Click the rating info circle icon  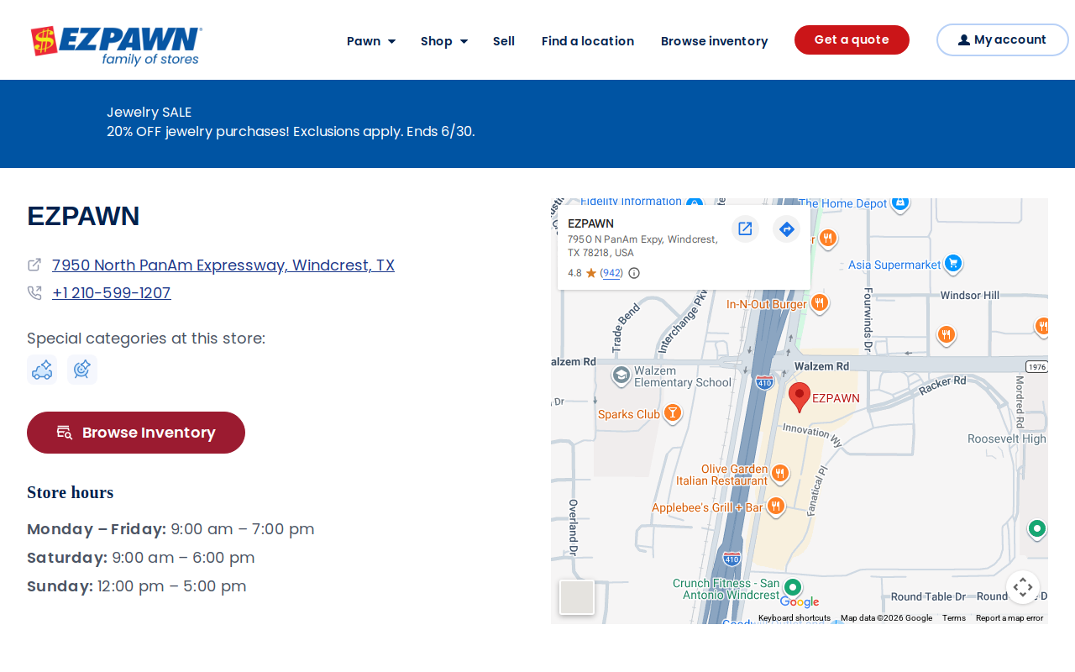[634, 273]
